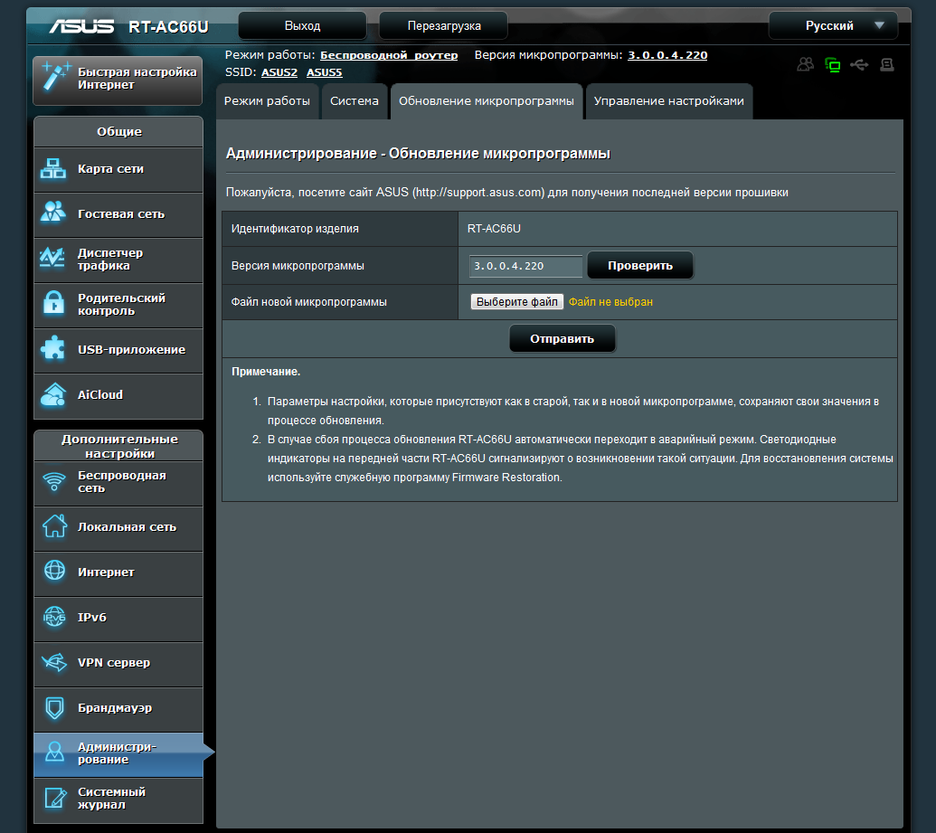The height and width of the screenshot is (833, 936).
Task: Click the Файл не выбран text
Action: [610, 302]
